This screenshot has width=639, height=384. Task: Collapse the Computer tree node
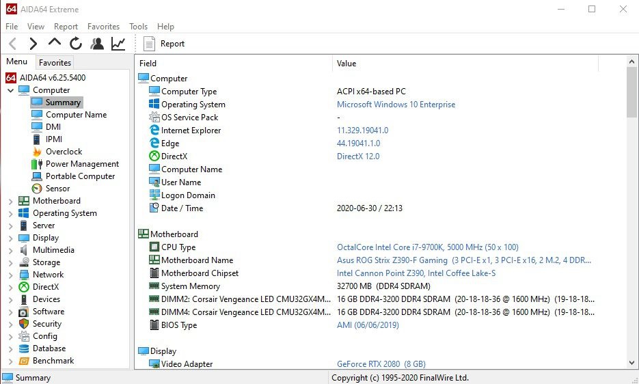[x=11, y=90]
